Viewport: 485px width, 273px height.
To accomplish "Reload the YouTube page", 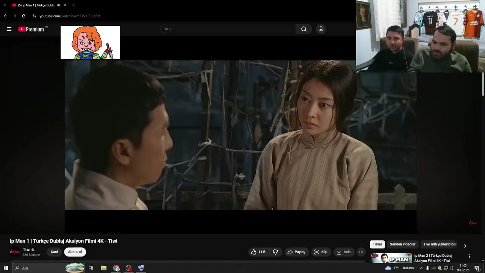I will point(23,16).
